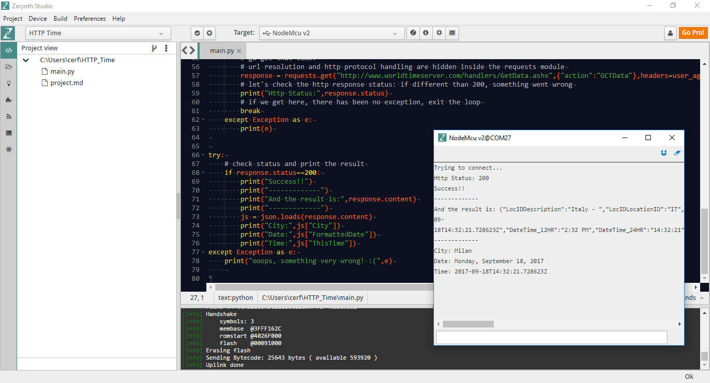The image size is (710, 383).
Task: Select the main.py editor tab
Action: 221,50
